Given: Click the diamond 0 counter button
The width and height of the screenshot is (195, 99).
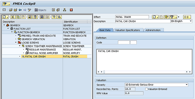Looking at the screenshot, I should tap(187, 17).
